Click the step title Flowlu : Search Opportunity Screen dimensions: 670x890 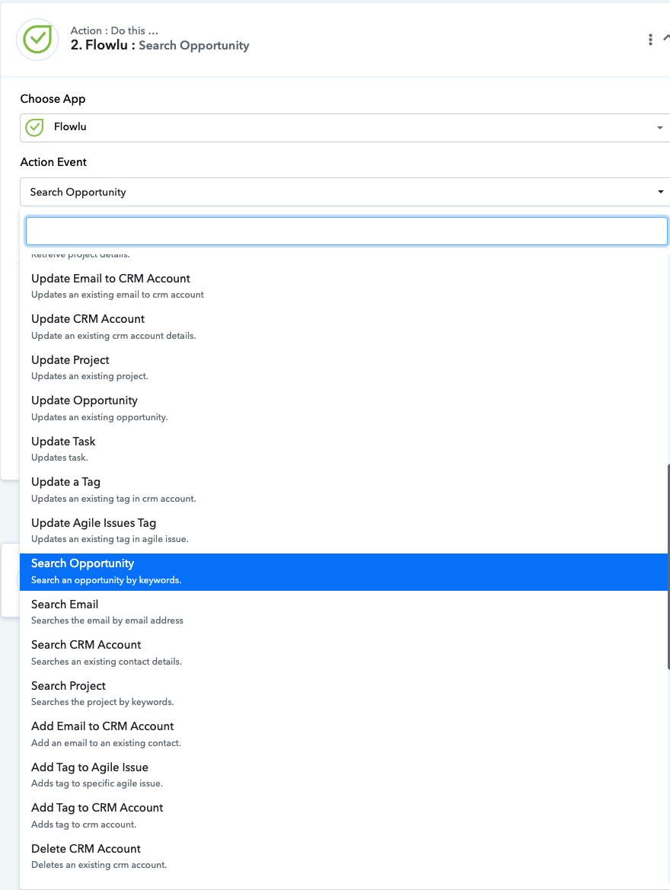(160, 46)
